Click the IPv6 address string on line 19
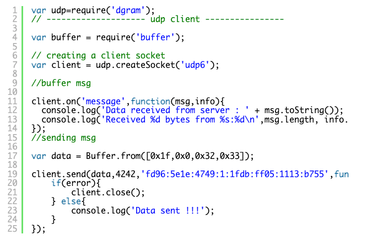Viewport: 367px width, 245px height. point(235,174)
